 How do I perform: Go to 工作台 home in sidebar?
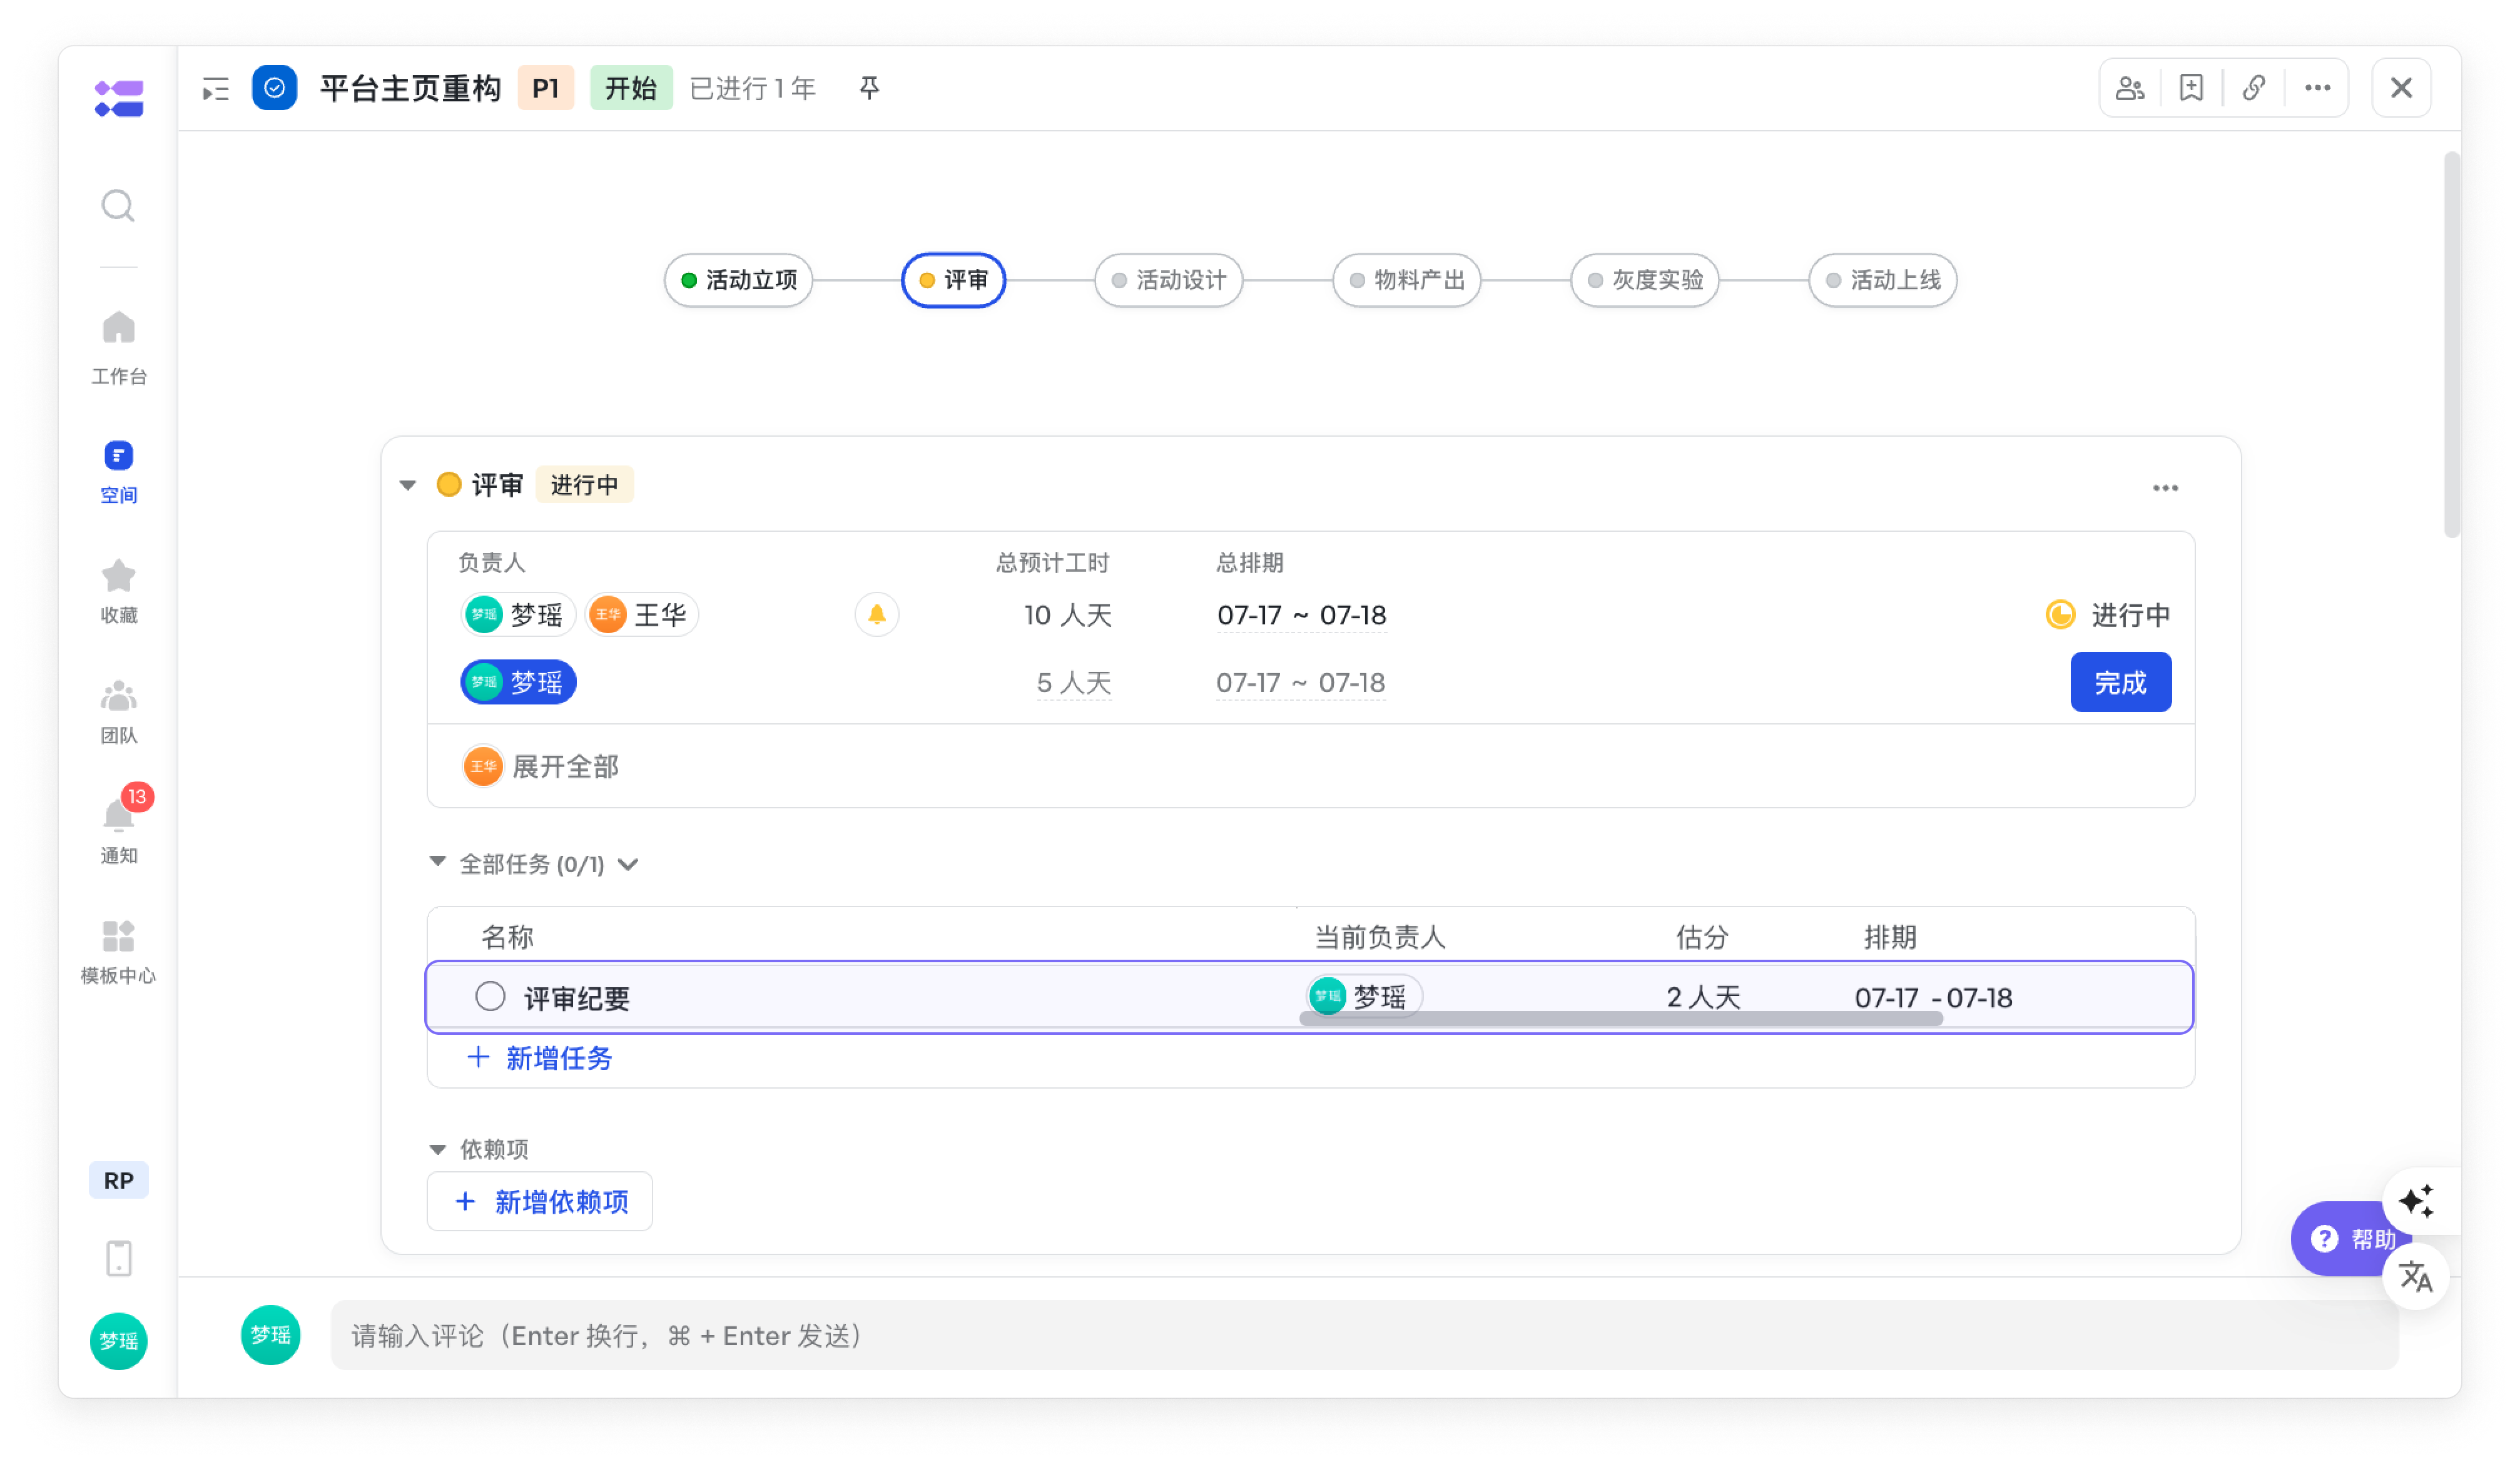[x=118, y=347]
